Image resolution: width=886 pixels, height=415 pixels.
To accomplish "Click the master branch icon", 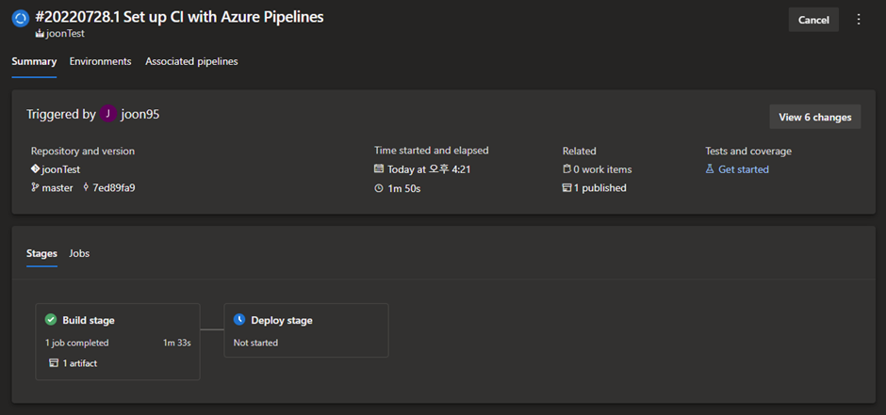I will point(35,187).
